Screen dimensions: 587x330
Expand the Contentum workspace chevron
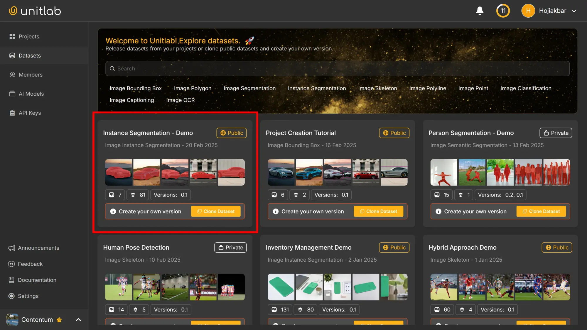coord(78,320)
